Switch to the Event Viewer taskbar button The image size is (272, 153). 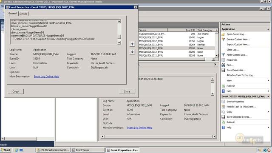click(88, 150)
